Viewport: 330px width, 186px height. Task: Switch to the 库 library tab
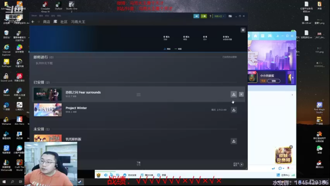[x=55, y=22]
